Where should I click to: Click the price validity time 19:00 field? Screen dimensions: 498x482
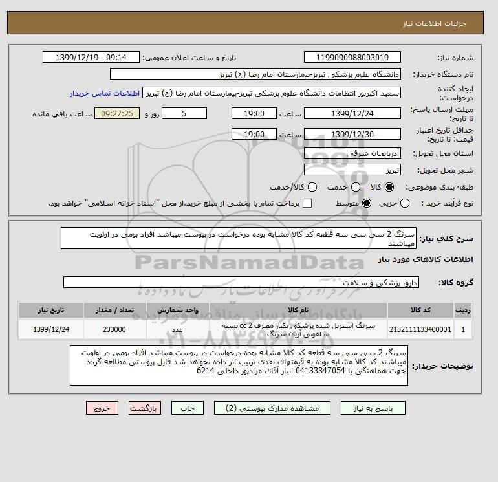point(254,134)
